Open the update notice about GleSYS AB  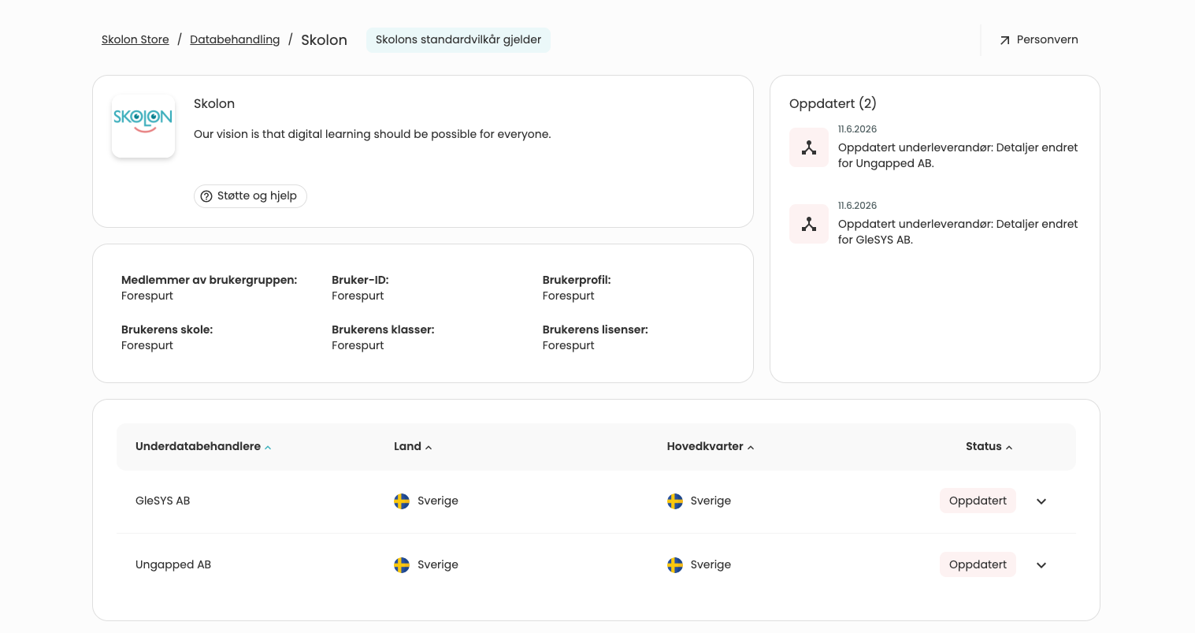pyautogui.click(x=958, y=232)
